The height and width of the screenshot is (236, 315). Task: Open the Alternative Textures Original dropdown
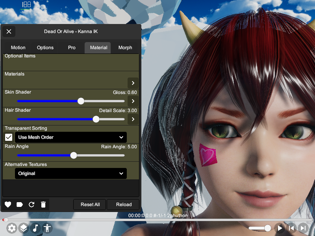pos(71,173)
